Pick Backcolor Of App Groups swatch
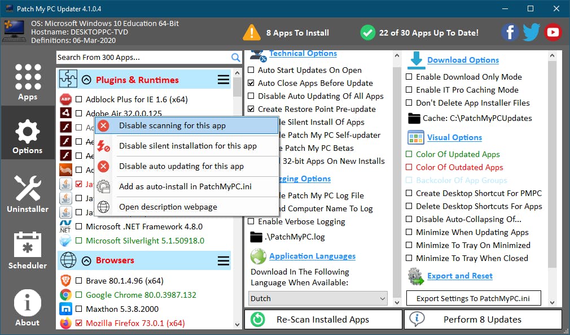This screenshot has height=335, width=570. point(409,180)
